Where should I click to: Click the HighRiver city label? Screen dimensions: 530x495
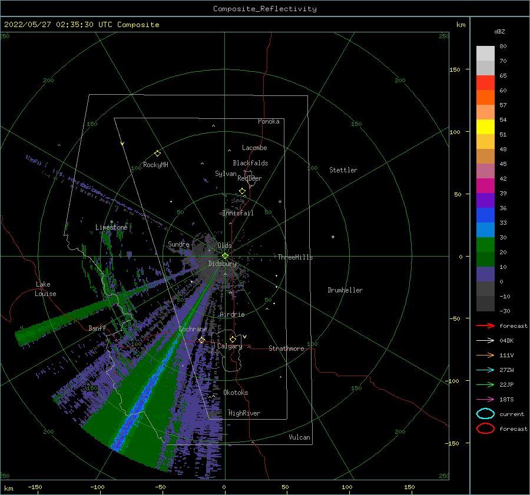[x=244, y=413]
